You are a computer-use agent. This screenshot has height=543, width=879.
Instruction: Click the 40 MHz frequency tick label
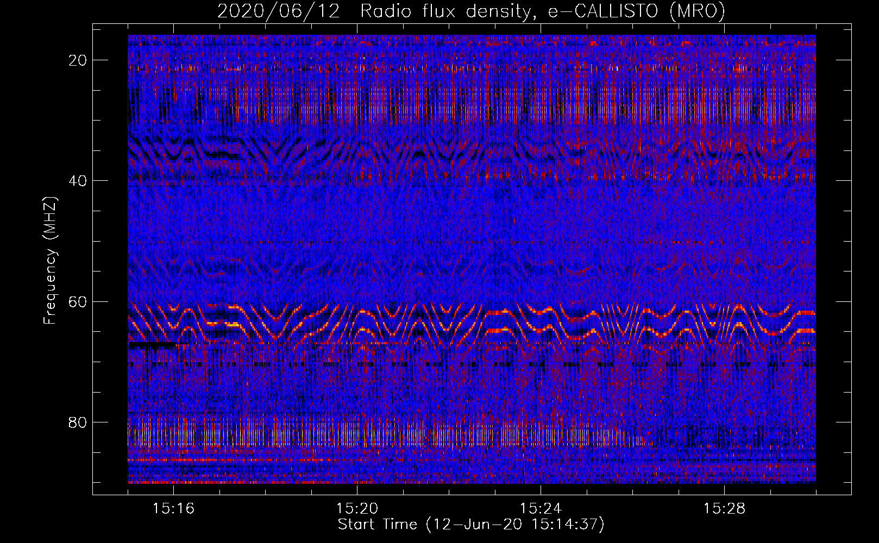click(78, 181)
